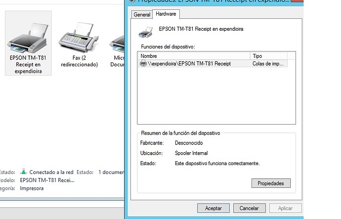
Task: Click the Aplicar button
Action: pos(285,208)
